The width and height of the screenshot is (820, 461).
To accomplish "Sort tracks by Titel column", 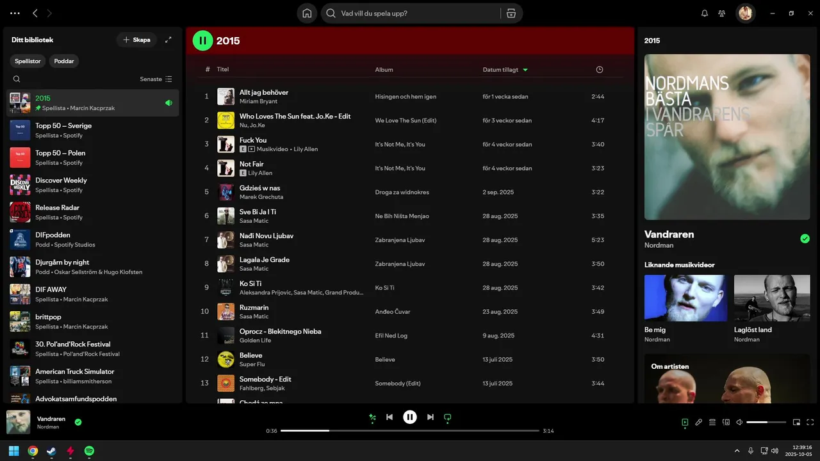I will click(223, 70).
